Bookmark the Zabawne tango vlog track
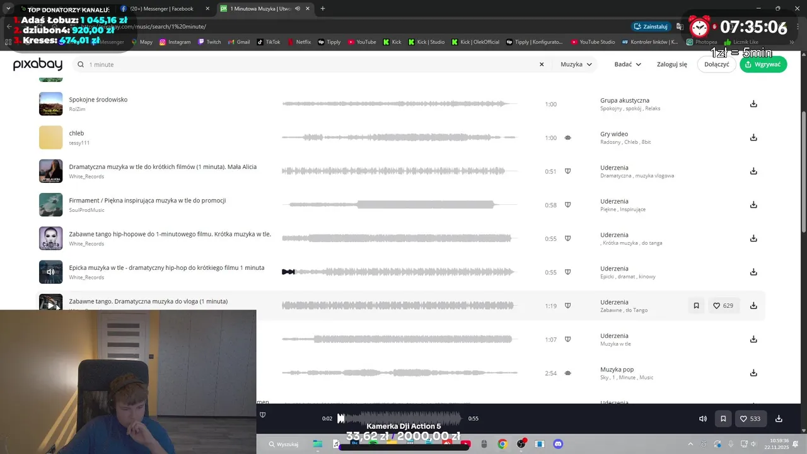This screenshot has width=807, height=454. pyautogui.click(x=696, y=306)
